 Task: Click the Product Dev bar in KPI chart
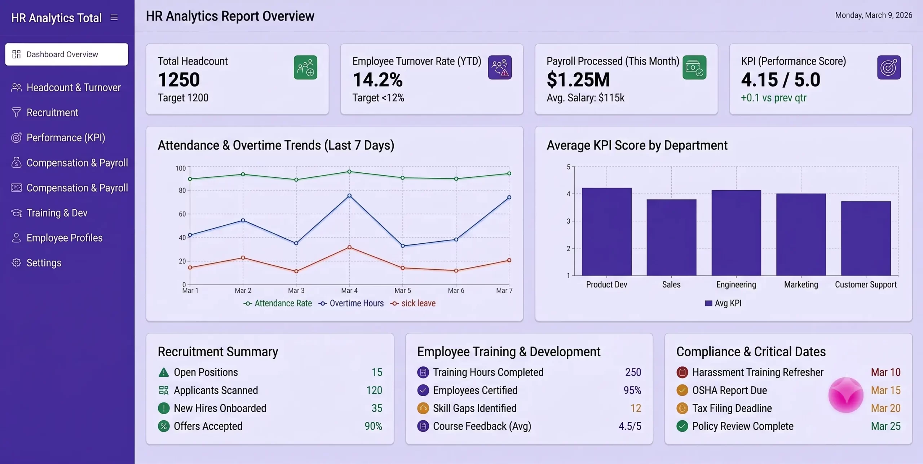(606, 231)
